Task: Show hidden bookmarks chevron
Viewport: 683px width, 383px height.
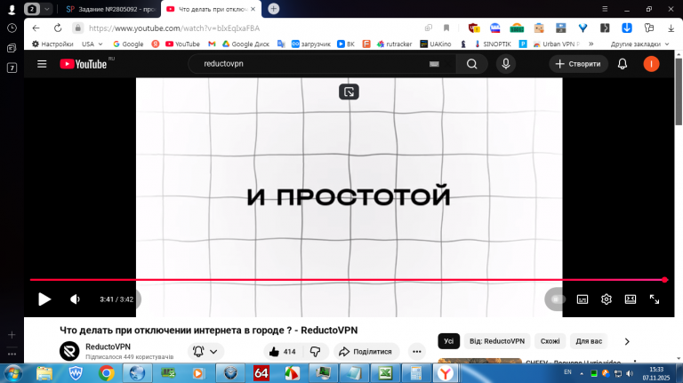Action: [591, 44]
